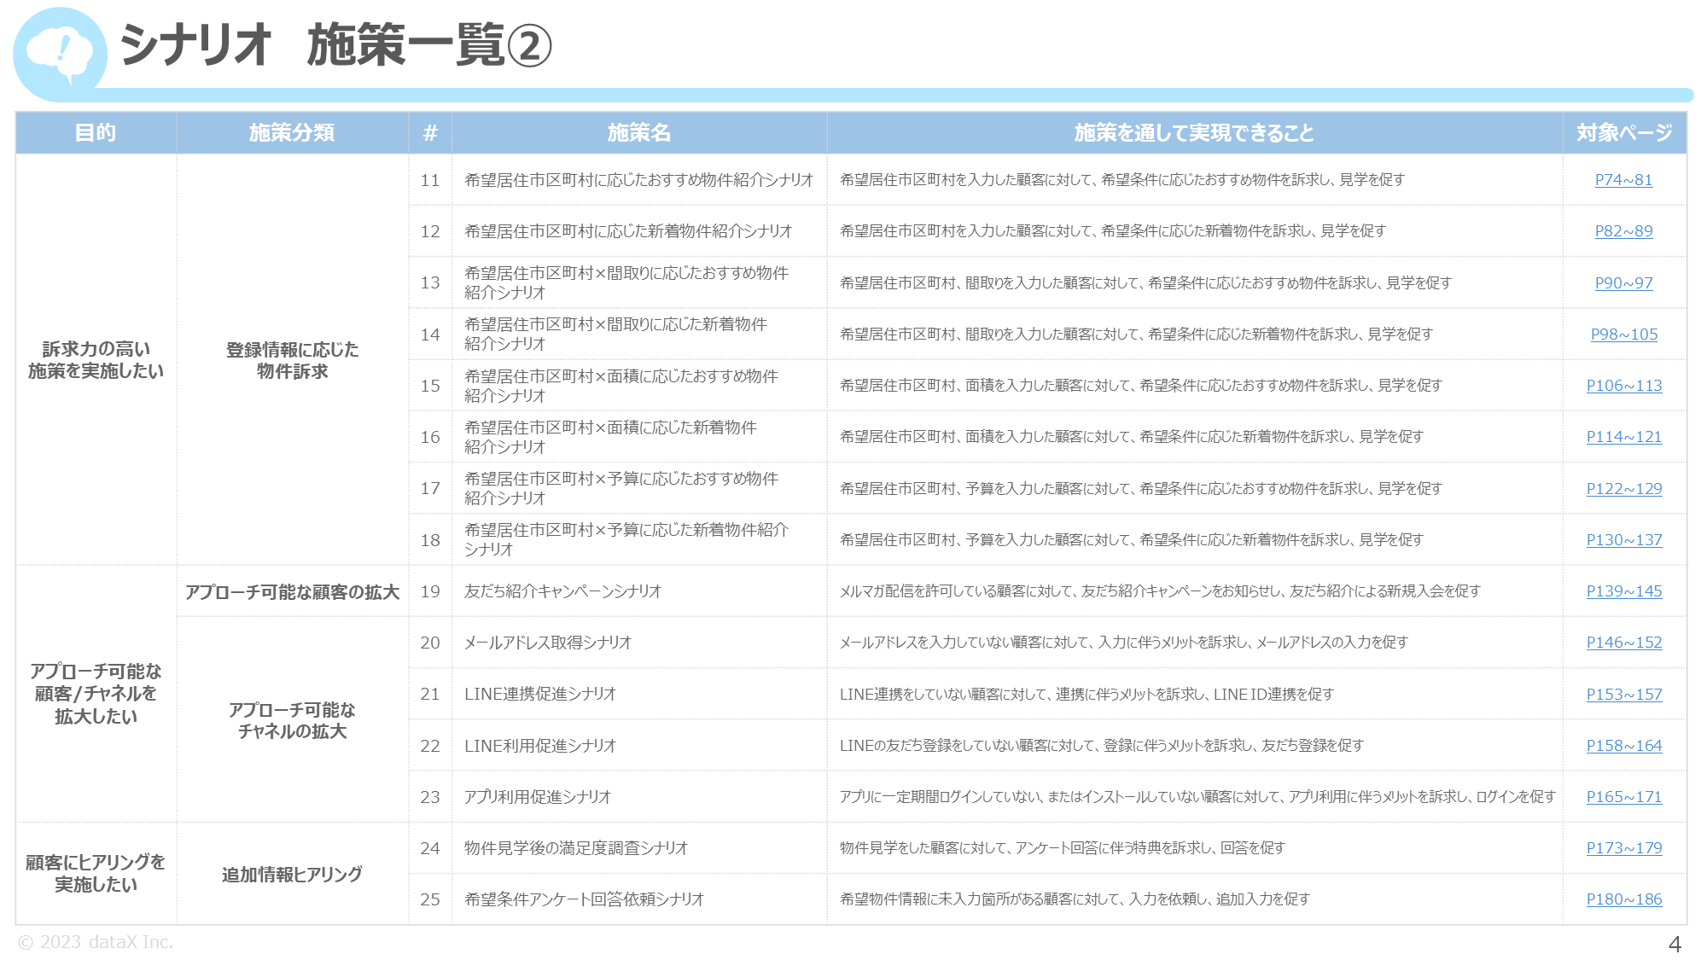Open page link P98~105
This screenshot has height=960, width=1707.
1623,335
